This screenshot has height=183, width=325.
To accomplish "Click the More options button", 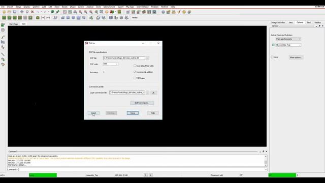I will pos(296,57).
